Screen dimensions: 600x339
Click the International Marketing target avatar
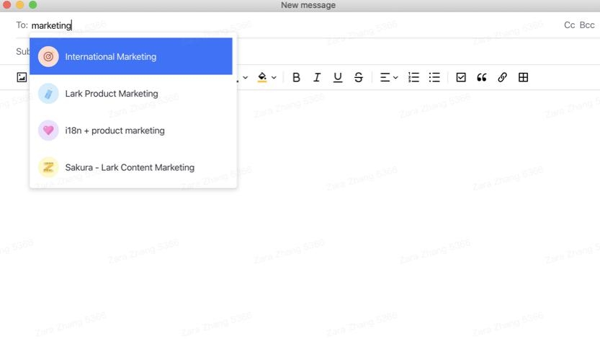point(48,57)
